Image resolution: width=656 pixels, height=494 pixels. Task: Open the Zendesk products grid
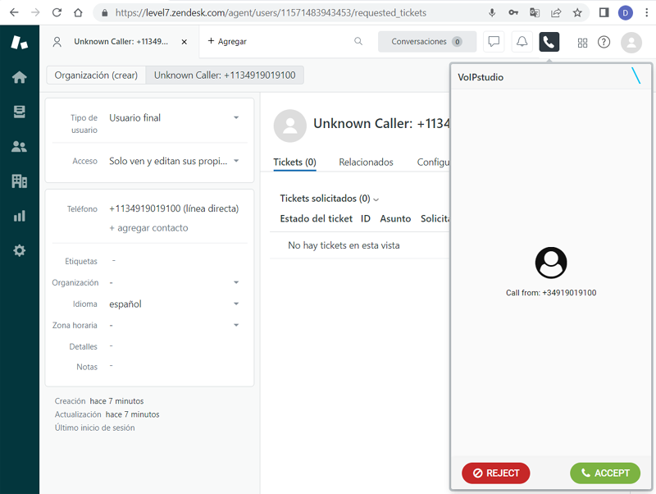click(x=582, y=43)
